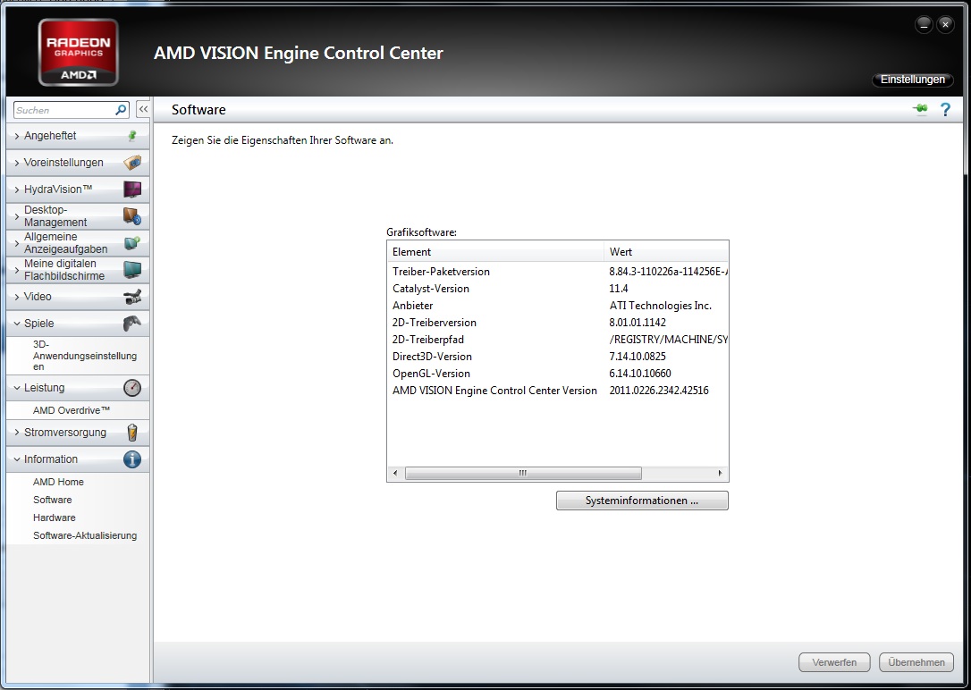Open AMD Overdrive page

click(72, 410)
